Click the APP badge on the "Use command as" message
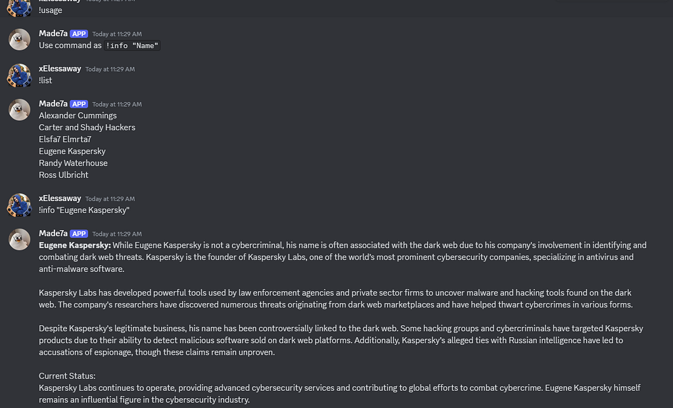The height and width of the screenshot is (408, 673). point(79,34)
